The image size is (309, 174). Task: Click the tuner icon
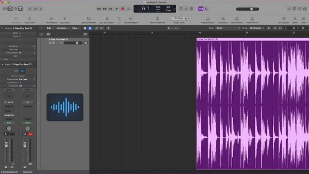tap(186, 9)
